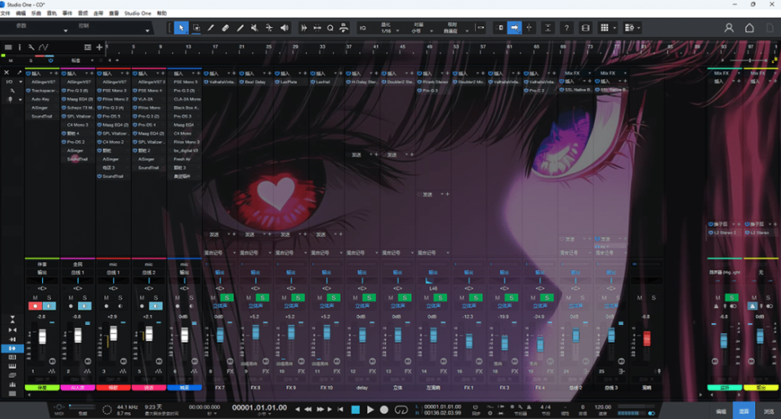Viewport: 781px width, 419px height.
Task: Click the Record button in transport
Action: tap(384, 410)
